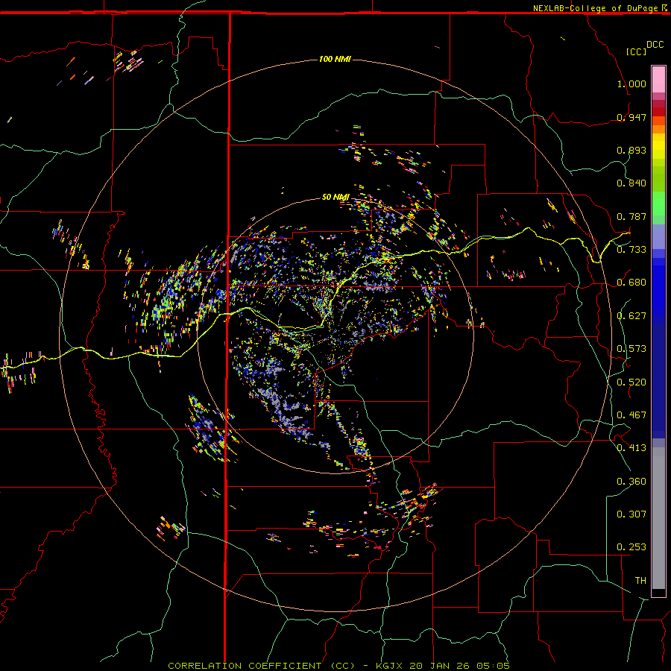This screenshot has width=671, height=671.
Task: Click the 0.627 scale value
Action: (x=631, y=315)
